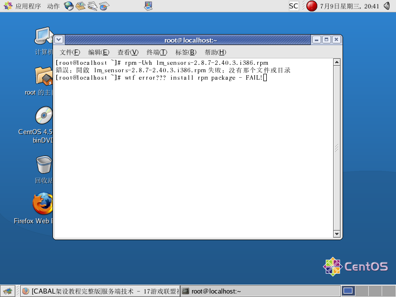Expand the 动作 (Actions) panel menu
Screen dimensions: 396x297
click(53, 6)
